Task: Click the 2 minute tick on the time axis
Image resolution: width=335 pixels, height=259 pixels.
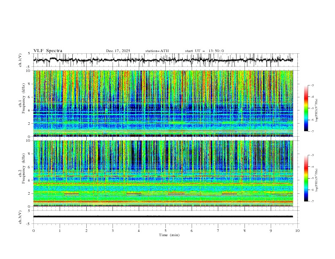Action: [x=86, y=230]
